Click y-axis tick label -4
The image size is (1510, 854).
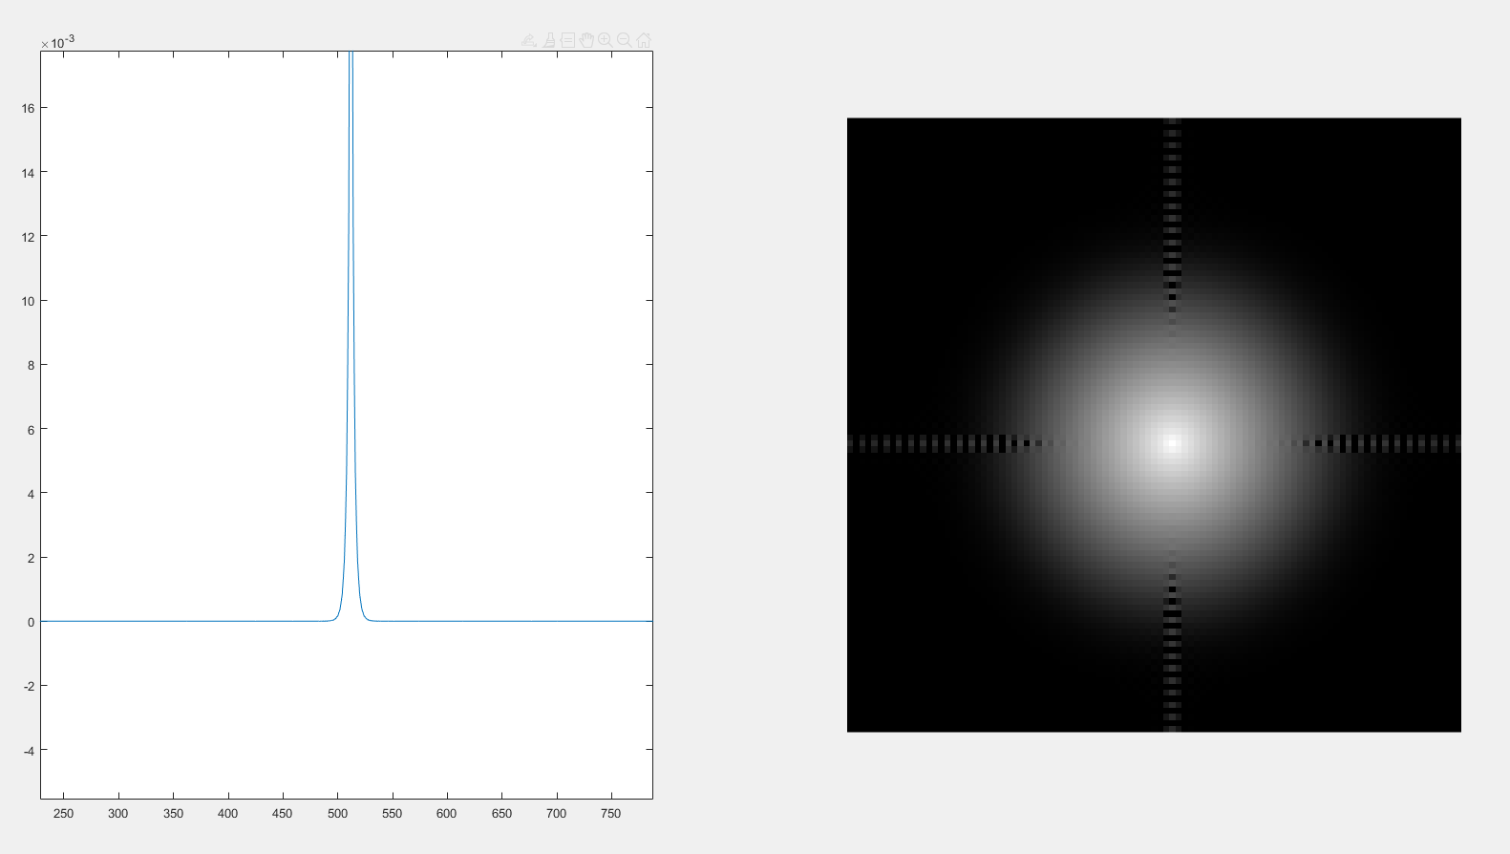coord(29,751)
